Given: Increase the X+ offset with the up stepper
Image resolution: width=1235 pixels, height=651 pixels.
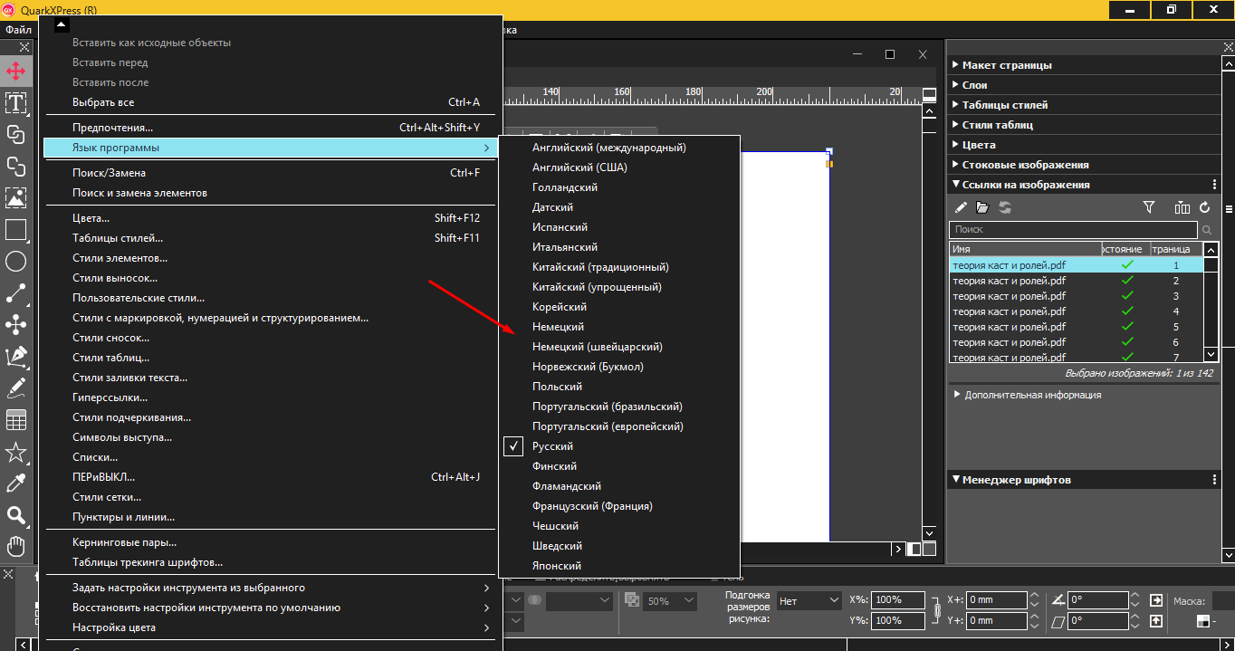Looking at the screenshot, I should 1036,596.
